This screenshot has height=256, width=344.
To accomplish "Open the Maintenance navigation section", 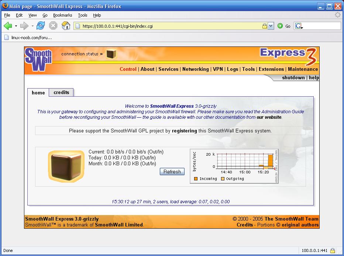I will click(x=303, y=69).
